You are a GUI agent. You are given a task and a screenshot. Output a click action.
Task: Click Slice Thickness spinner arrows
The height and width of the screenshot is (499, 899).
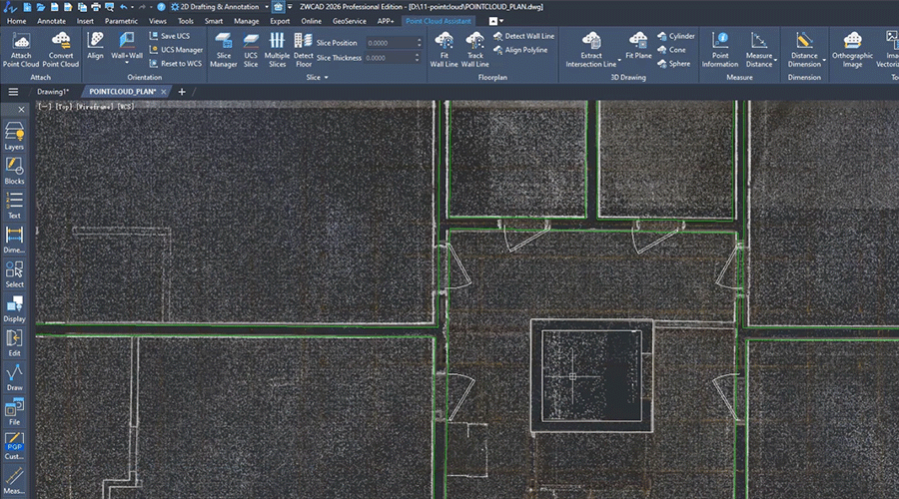coord(418,58)
